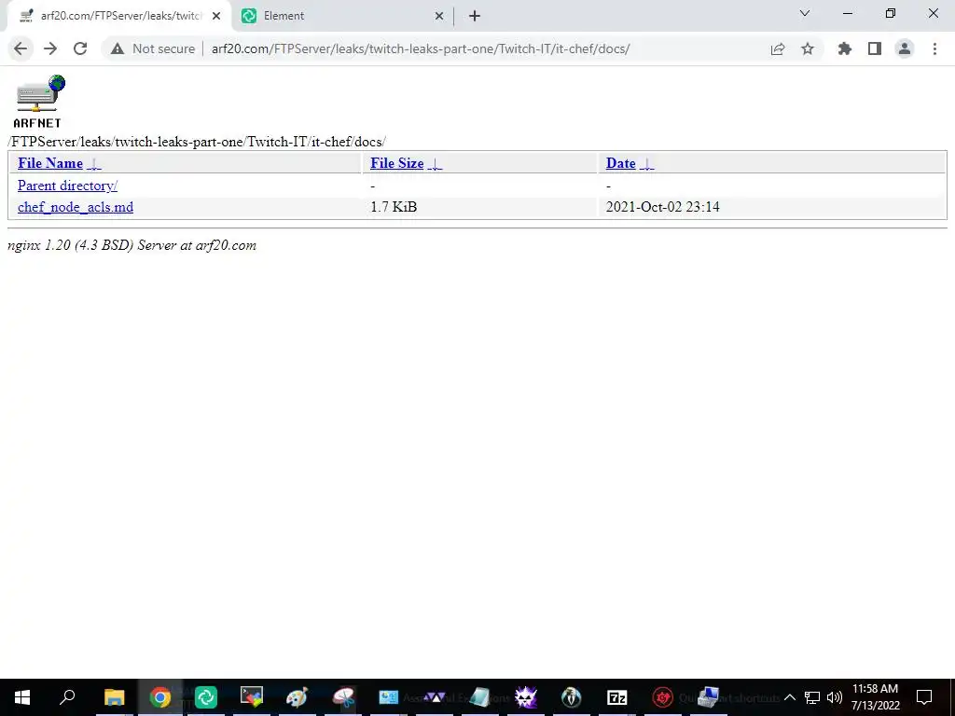Click the address bar URL

click(x=421, y=48)
